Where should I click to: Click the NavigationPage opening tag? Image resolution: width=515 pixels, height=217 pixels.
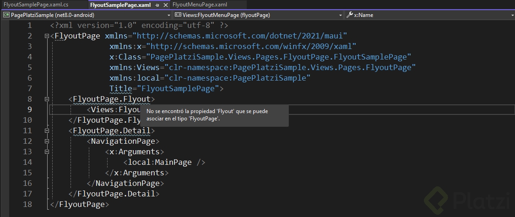pos(123,141)
